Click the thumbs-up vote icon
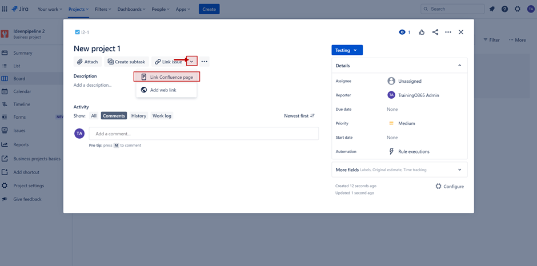Image resolution: width=537 pixels, height=266 pixels. pos(422,32)
